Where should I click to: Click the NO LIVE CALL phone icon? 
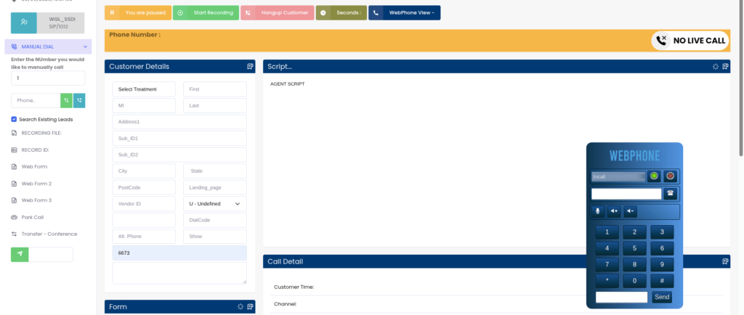tap(661, 41)
